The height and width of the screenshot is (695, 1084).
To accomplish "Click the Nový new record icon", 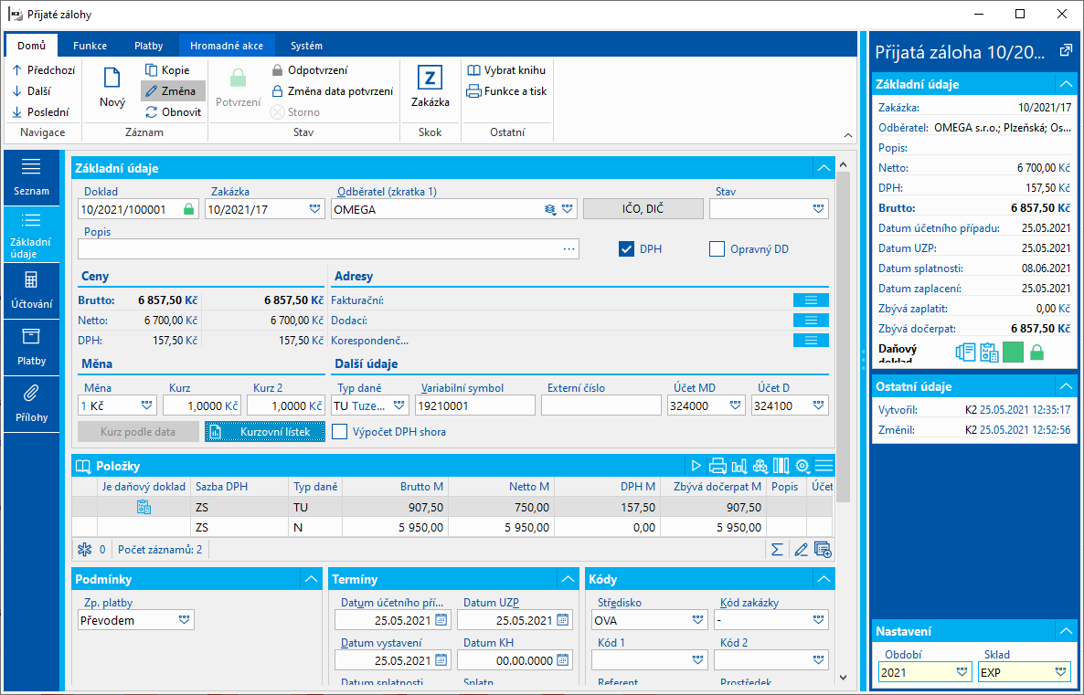I will pos(112,78).
